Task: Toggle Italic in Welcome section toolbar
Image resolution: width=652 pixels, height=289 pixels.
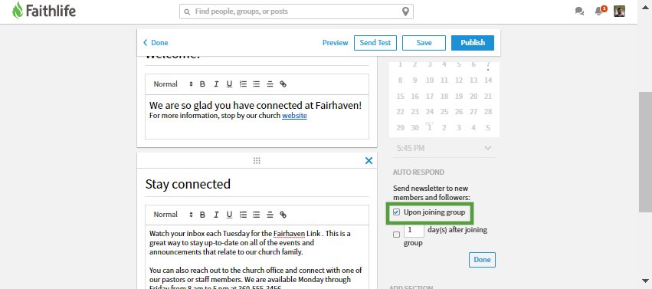Action: click(216, 84)
